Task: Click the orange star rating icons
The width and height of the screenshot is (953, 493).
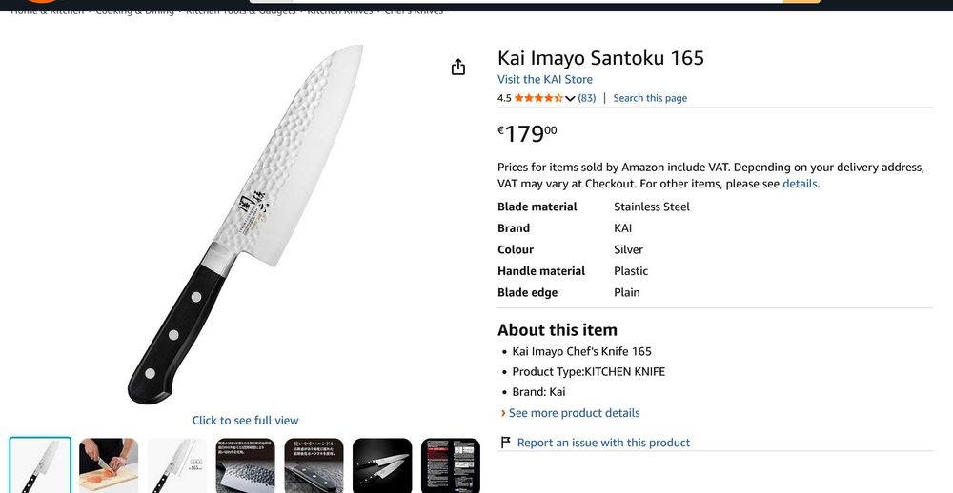Action: pos(538,98)
